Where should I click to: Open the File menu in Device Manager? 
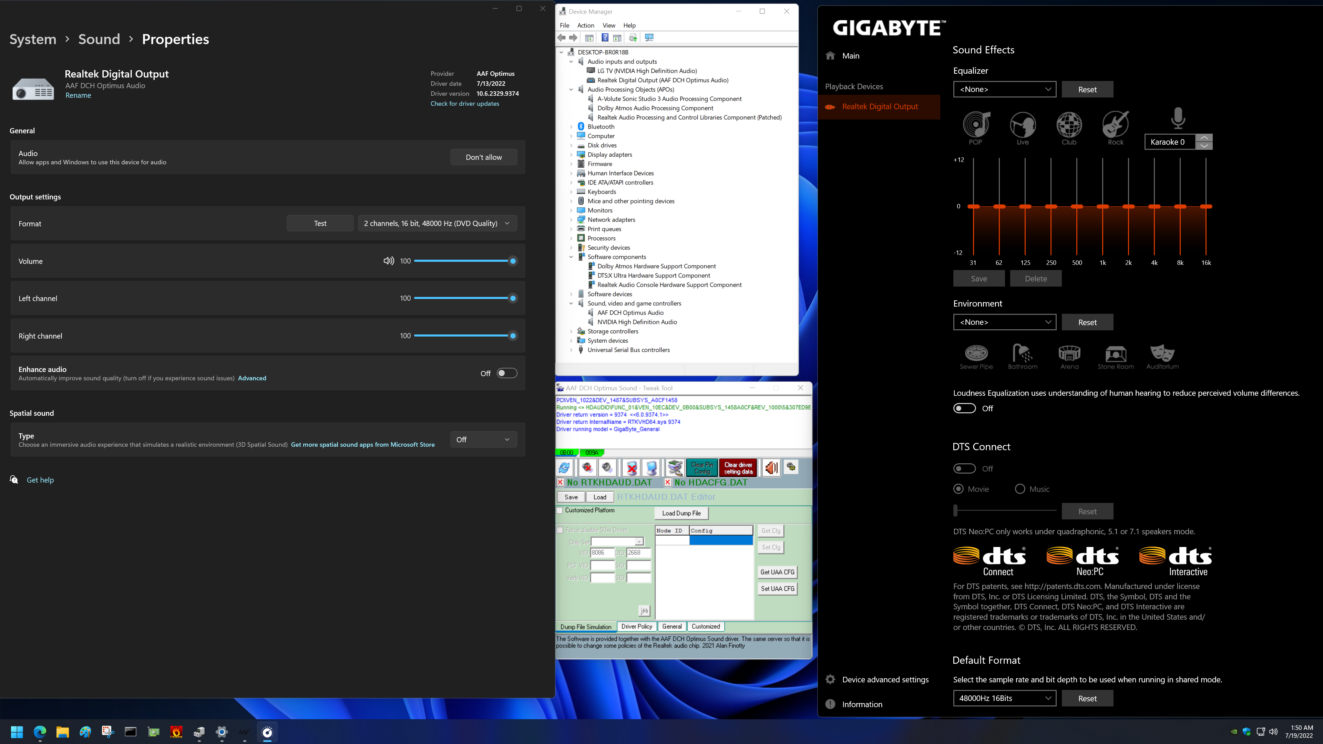pyautogui.click(x=564, y=25)
